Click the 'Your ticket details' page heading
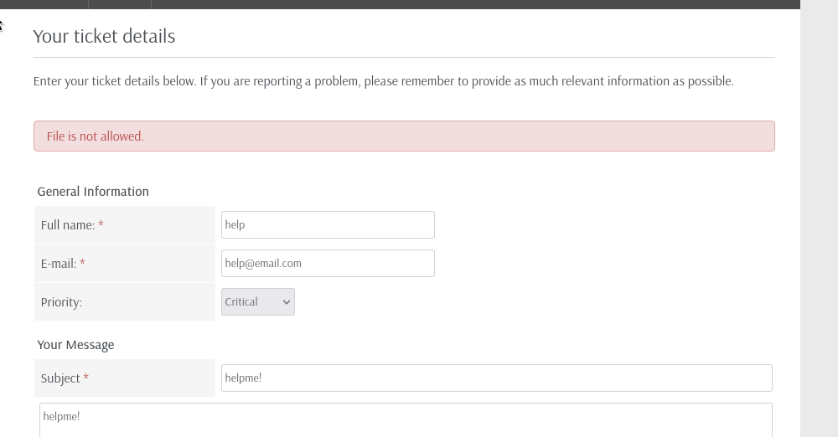 [x=104, y=36]
